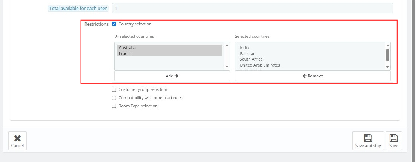Enable Customer group selection checkbox
Viewport: 416px width, 162px height.
114,90
